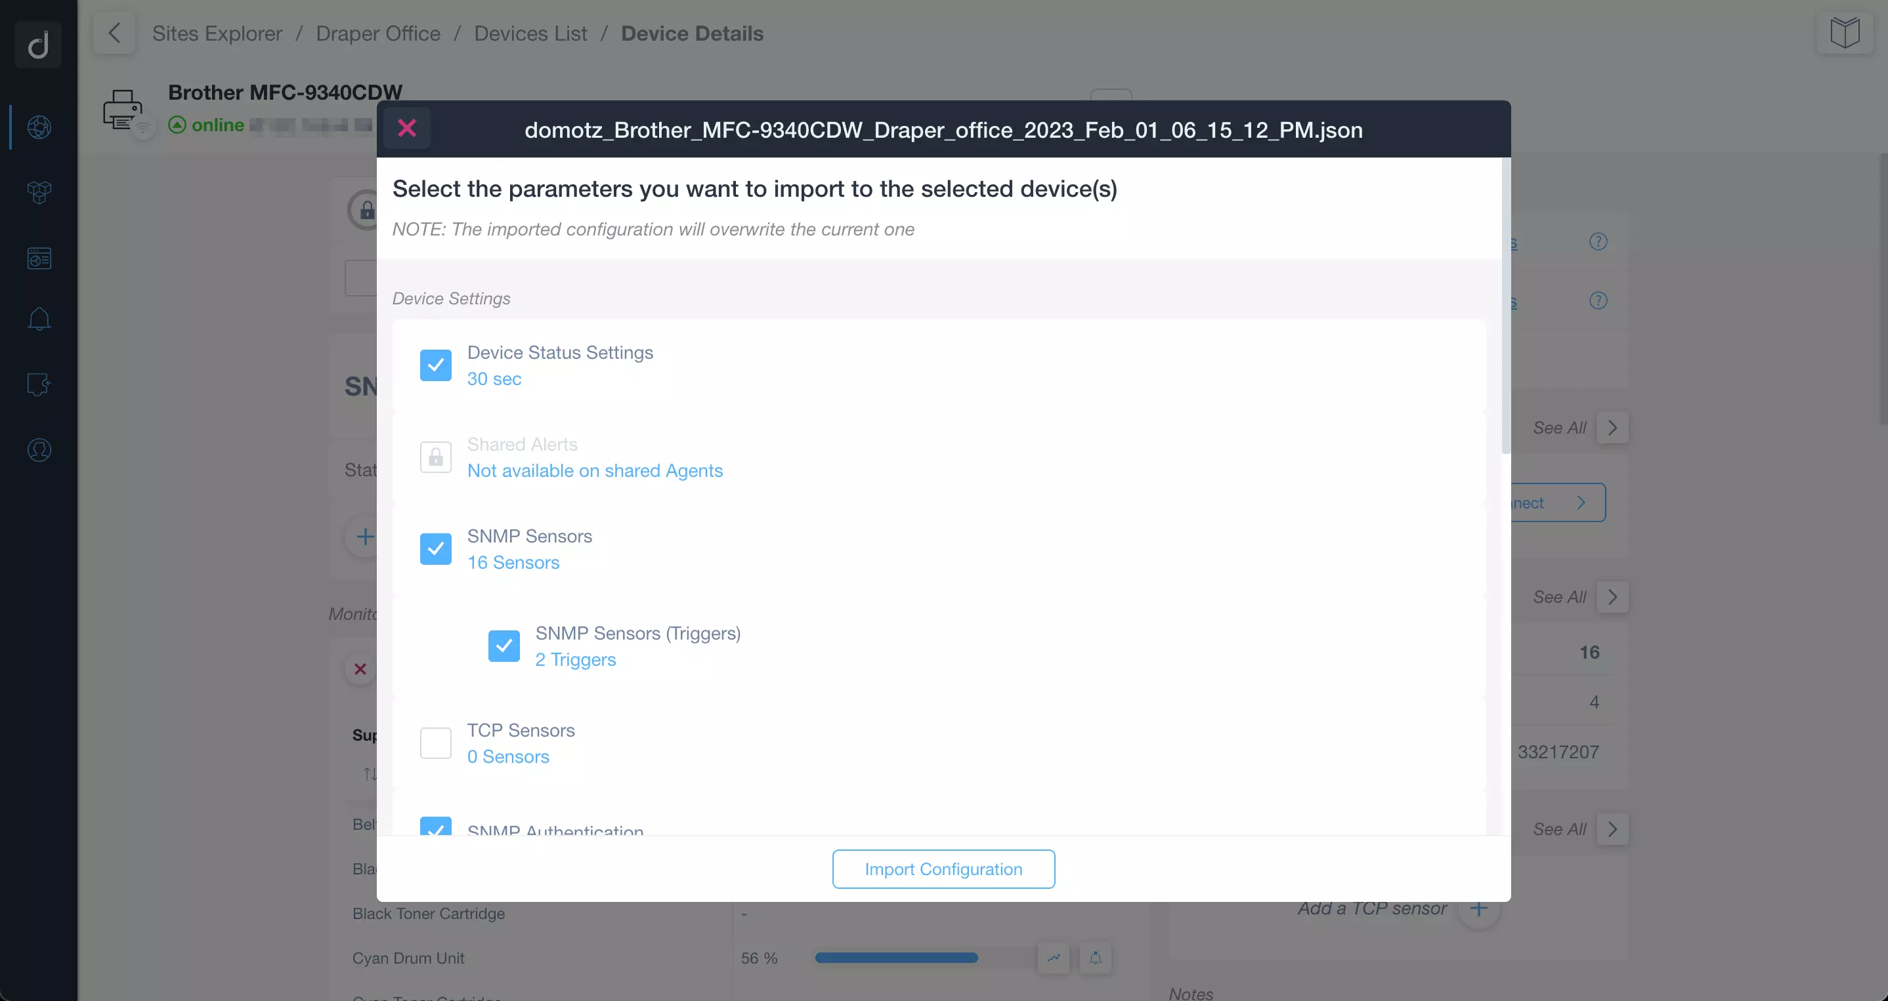Click the red X button under Monitoring

point(360,669)
